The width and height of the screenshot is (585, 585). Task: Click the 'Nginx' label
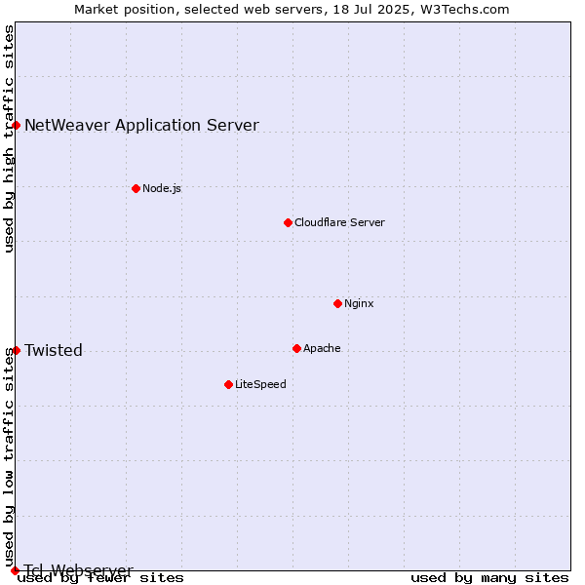(359, 303)
